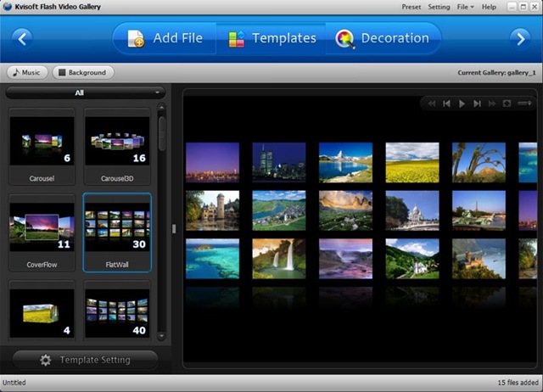Click the fountain and bridge thumbnail
Image resolution: width=543 pixels, height=392 pixels.
[x=479, y=210]
